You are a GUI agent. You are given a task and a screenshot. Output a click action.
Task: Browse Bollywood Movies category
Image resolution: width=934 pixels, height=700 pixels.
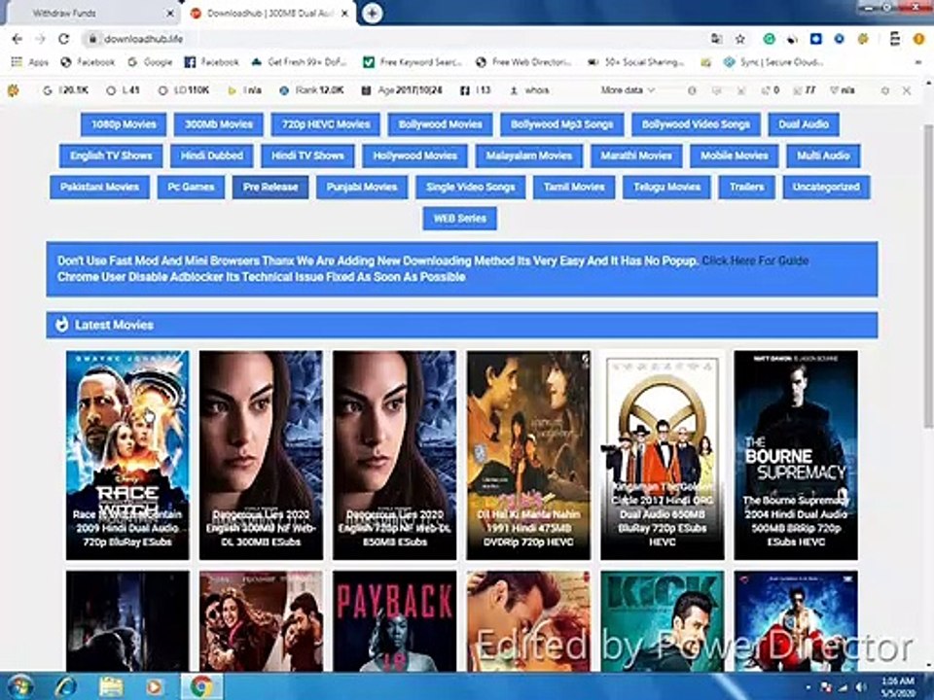(440, 124)
